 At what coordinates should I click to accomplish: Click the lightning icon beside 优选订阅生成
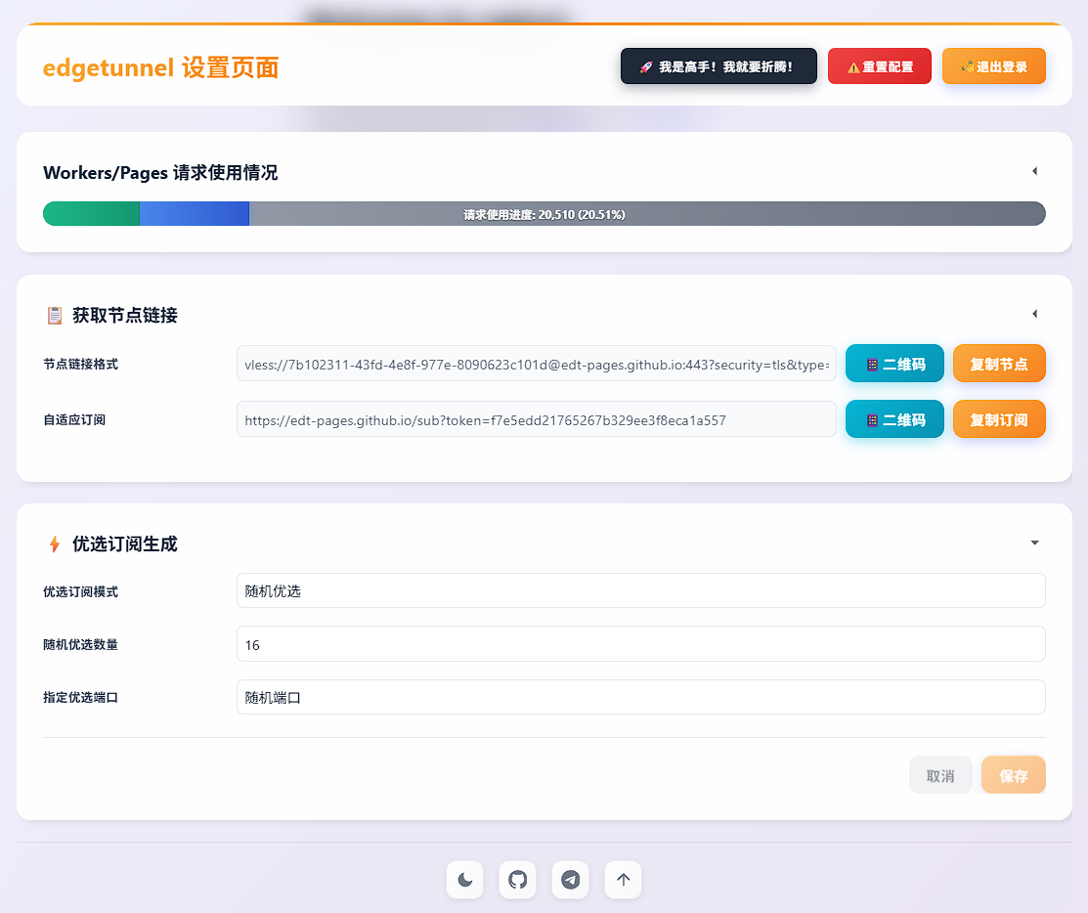54,544
